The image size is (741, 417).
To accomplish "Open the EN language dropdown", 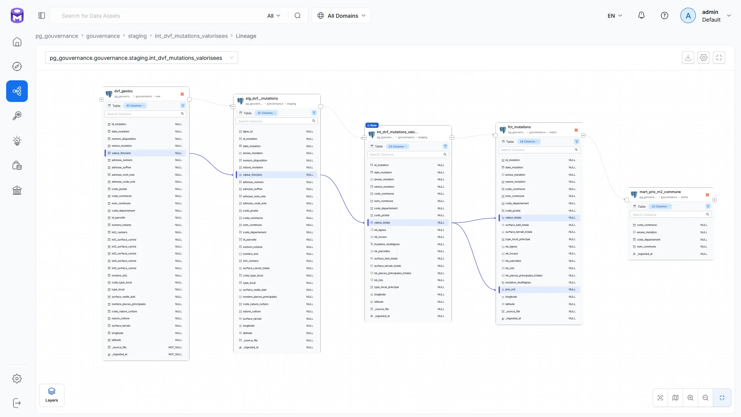I will click(615, 16).
